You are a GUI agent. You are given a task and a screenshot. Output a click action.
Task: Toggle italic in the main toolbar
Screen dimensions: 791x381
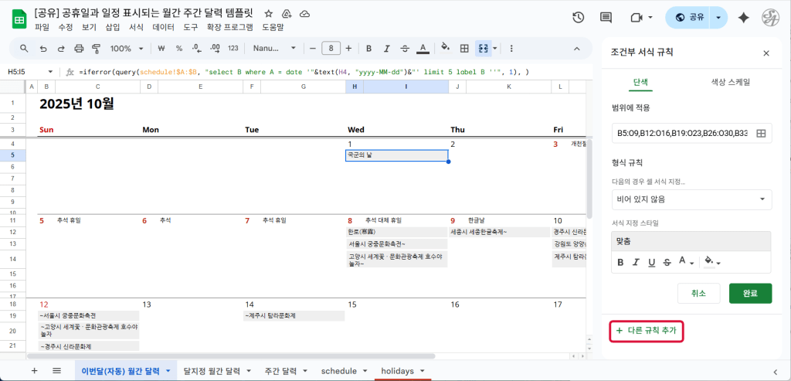coord(386,48)
